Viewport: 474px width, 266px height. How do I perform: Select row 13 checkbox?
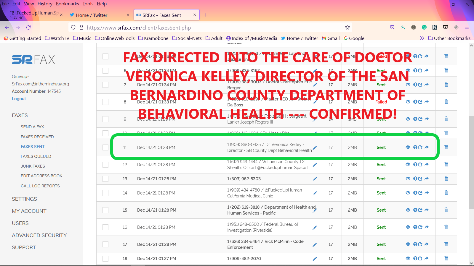(105, 179)
